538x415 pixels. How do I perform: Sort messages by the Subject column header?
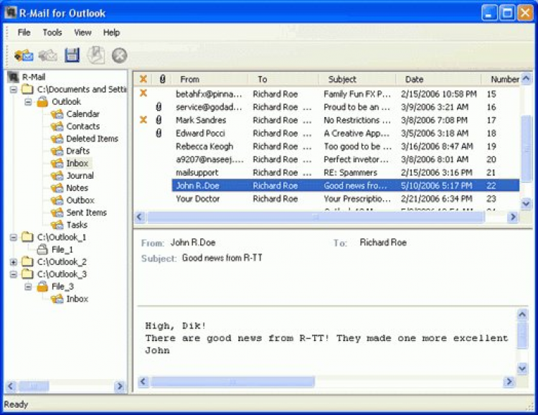(342, 79)
